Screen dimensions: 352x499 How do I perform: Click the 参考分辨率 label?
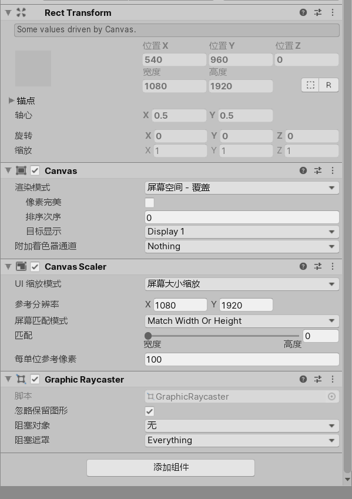37,304
